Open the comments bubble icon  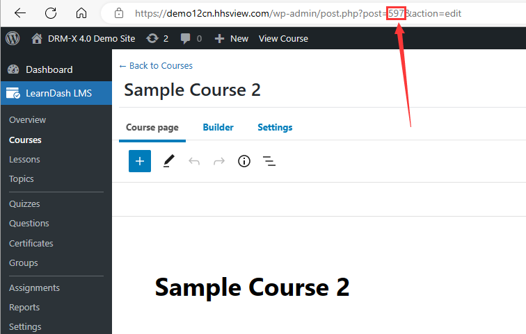[x=191, y=38]
